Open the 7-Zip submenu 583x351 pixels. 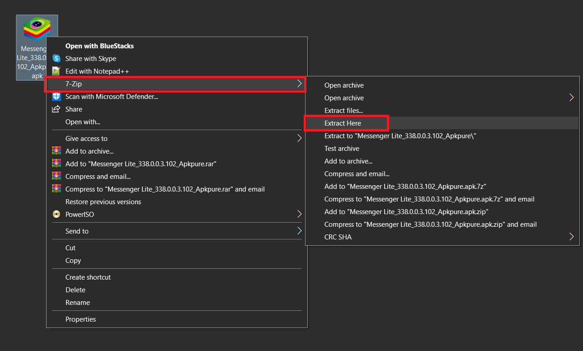[x=175, y=84]
